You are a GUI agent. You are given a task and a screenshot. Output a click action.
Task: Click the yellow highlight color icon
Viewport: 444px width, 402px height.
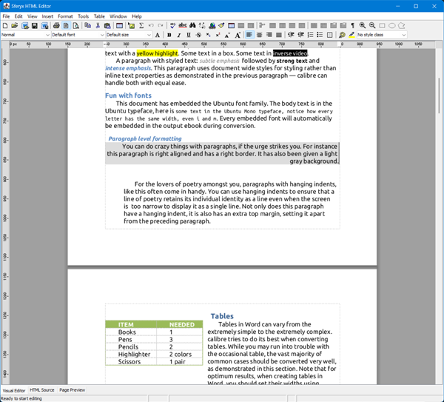[x=351, y=35]
